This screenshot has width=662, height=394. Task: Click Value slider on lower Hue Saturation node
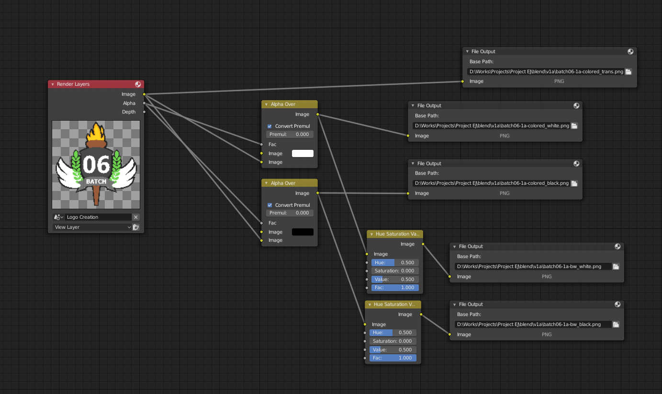[x=393, y=350]
